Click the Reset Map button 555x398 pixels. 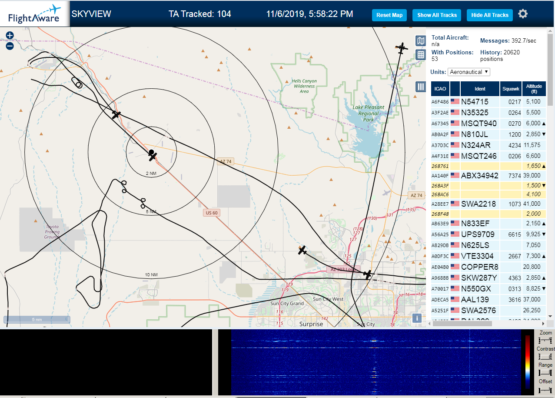point(389,15)
